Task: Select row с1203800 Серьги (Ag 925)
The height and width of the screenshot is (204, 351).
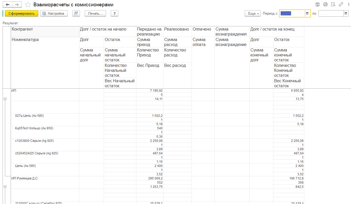Action: pyautogui.click(x=45, y=145)
